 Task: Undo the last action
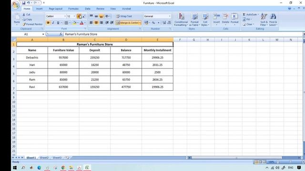29,3
